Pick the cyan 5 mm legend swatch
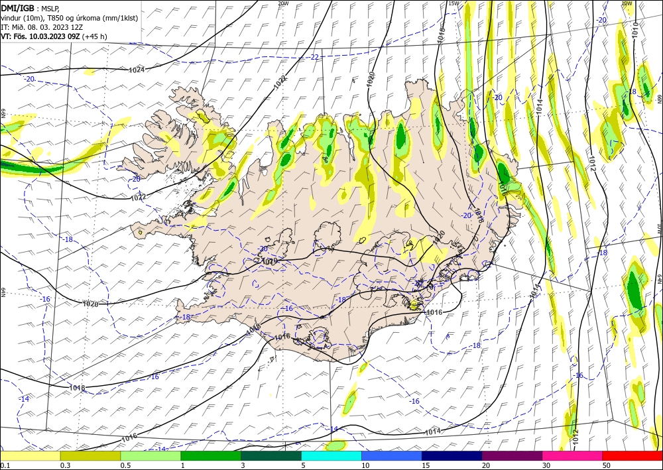The image size is (663, 470). (x=331, y=455)
